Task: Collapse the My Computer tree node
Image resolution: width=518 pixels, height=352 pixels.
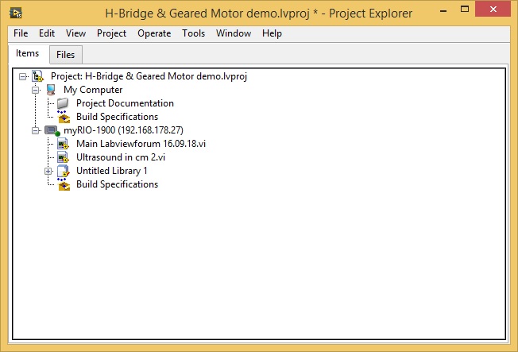Action: [35, 90]
